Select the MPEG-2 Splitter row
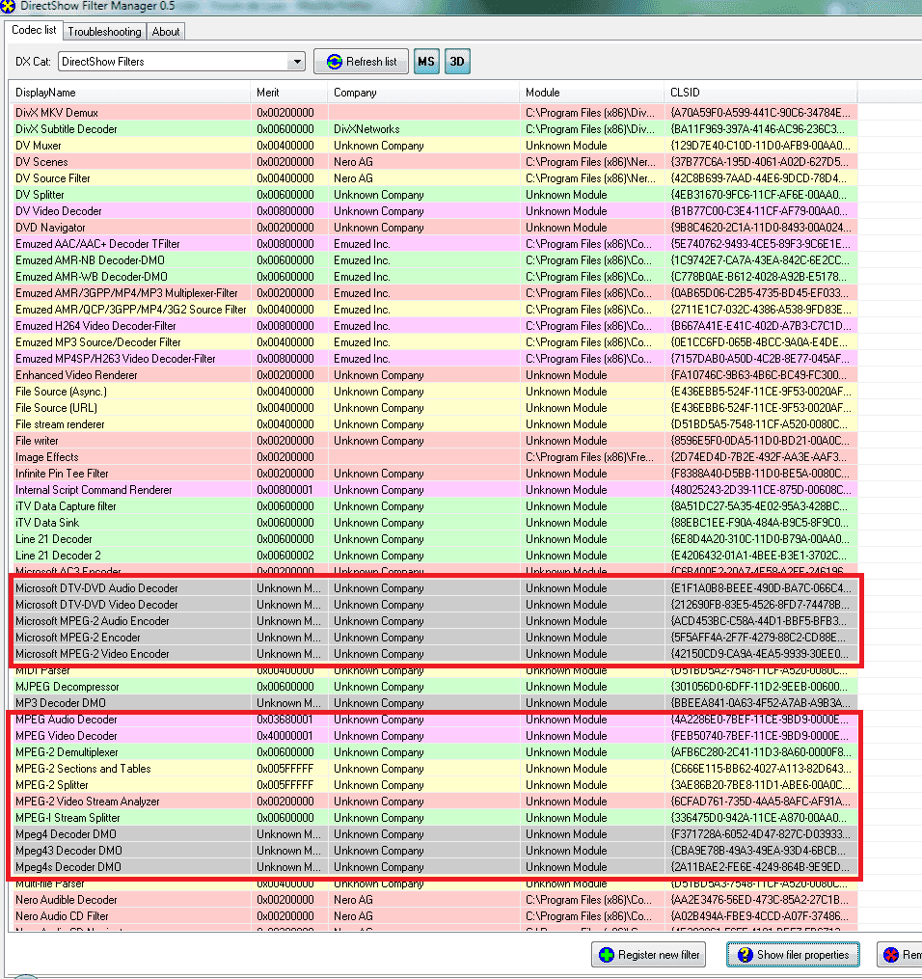Screen dimensions: 922x979 435,785
